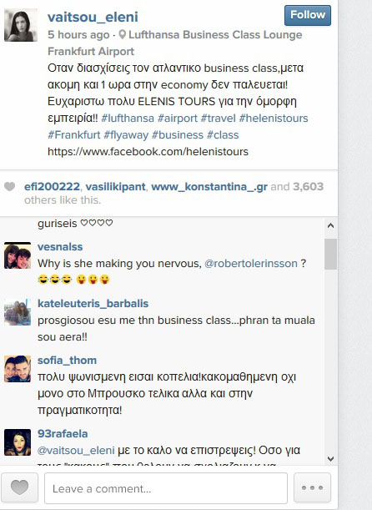Follow vaitsou_eleni with the Follow button
This screenshot has height=510, width=372.
308,15
